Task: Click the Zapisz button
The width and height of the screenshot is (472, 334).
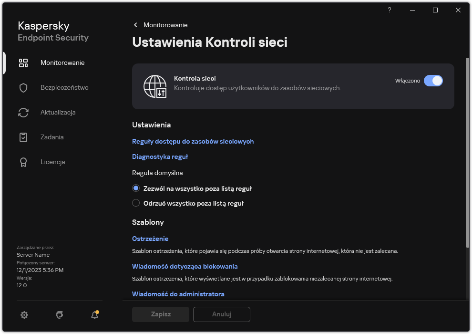Action: [x=160, y=314]
